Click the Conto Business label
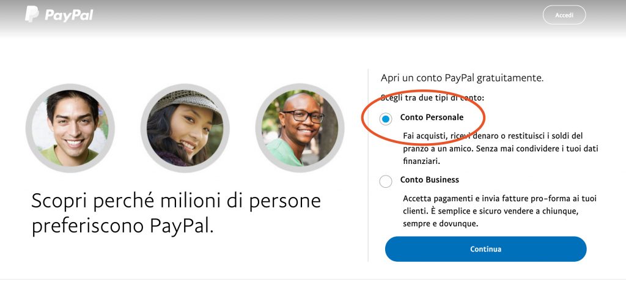626x282 pixels. click(x=430, y=180)
